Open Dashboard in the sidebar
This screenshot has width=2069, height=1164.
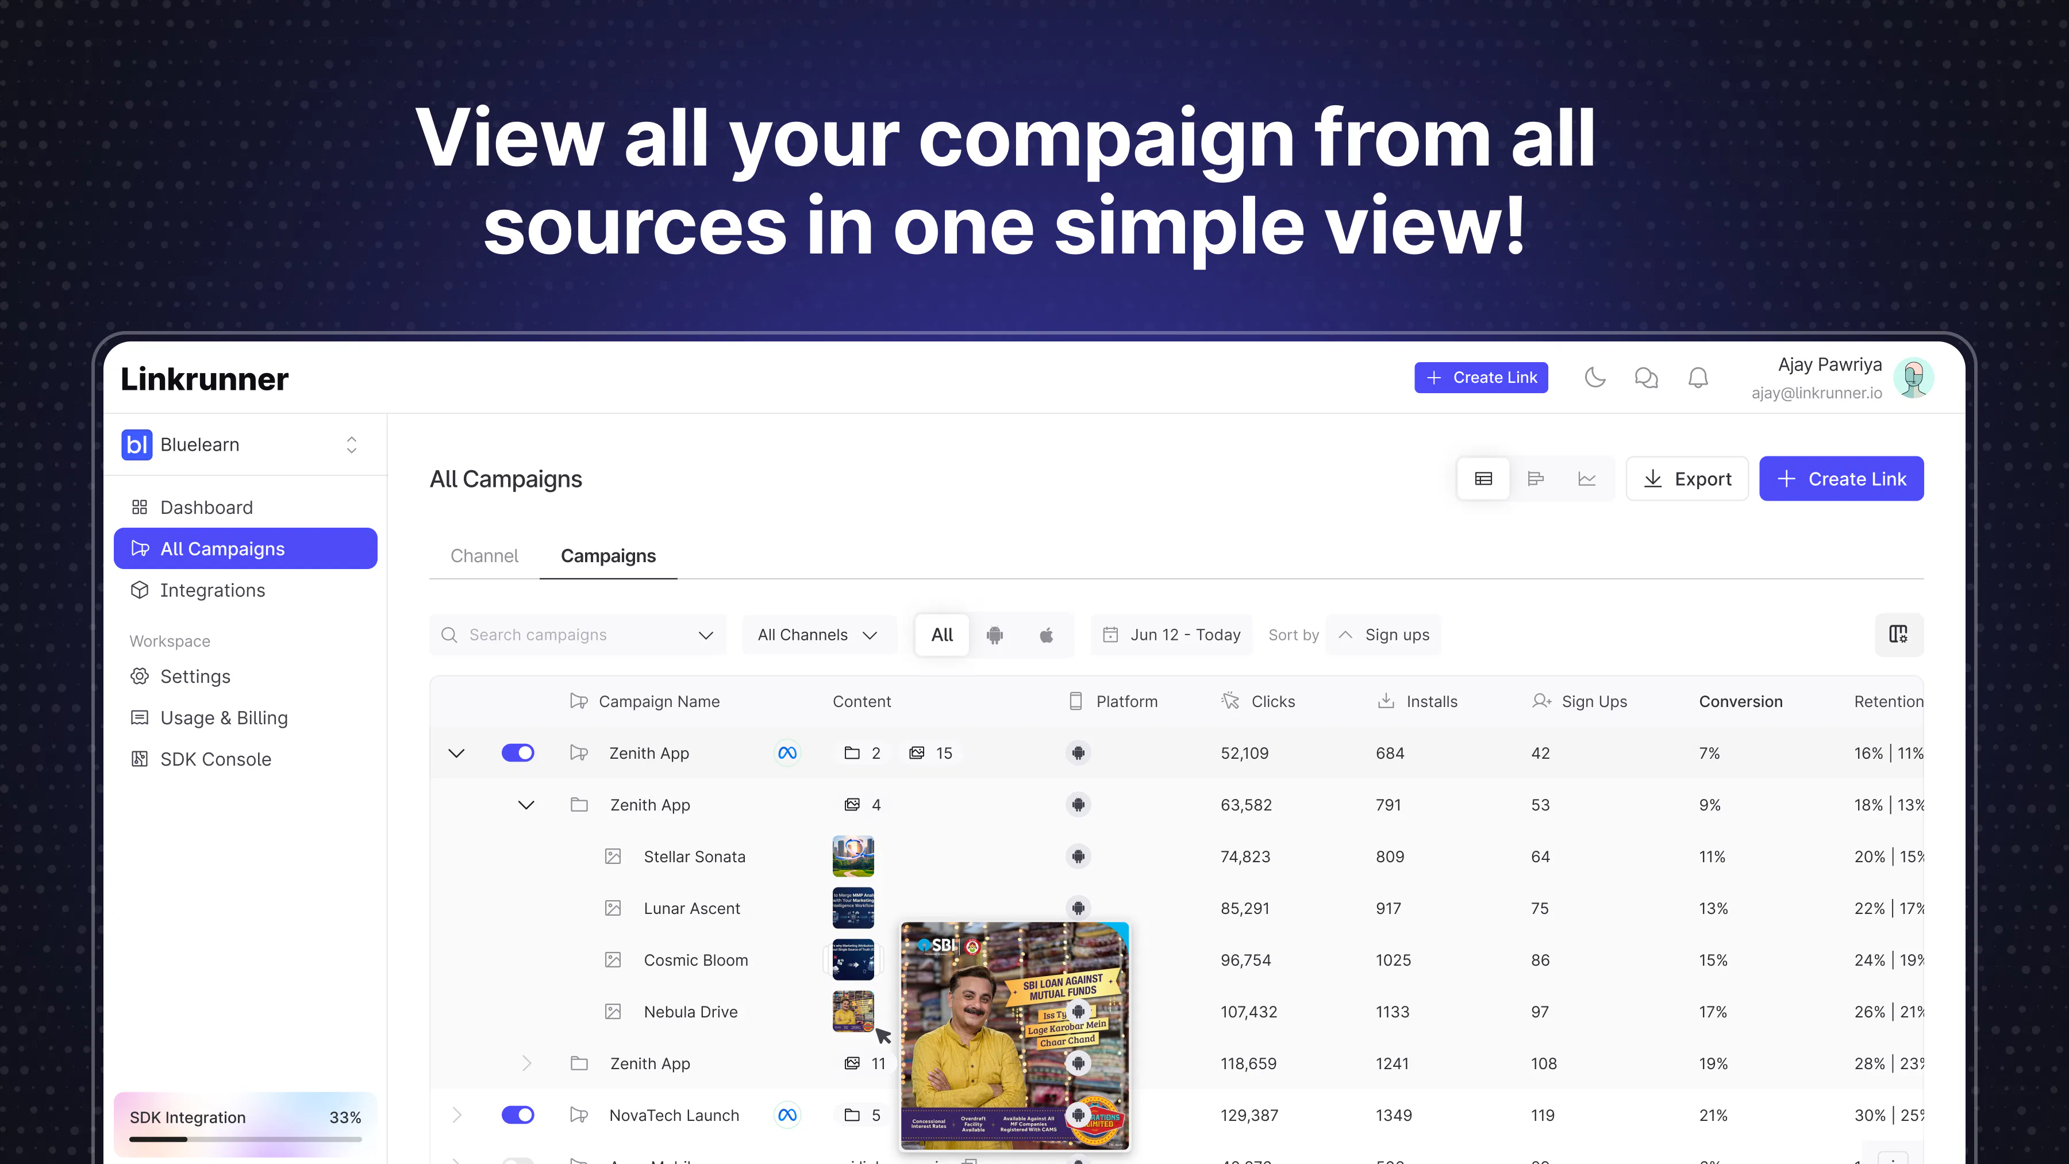(245, 508)
